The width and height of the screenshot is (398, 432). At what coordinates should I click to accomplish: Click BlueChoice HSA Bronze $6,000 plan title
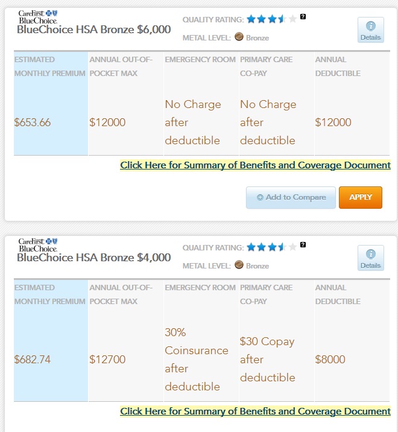click(93, 30)
